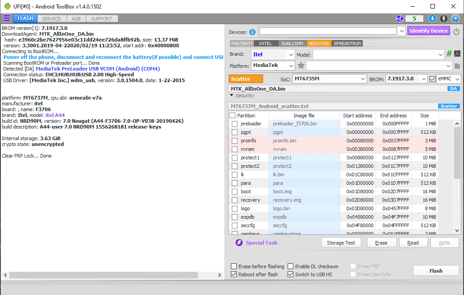Switch to the SERVICE tab
The height and width of the screenshot is (295, 464).
pos(51,19)
